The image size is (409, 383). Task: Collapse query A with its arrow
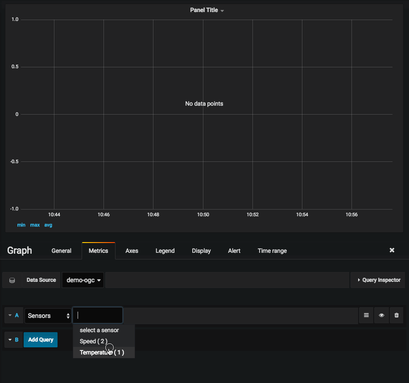coord(10,316)
